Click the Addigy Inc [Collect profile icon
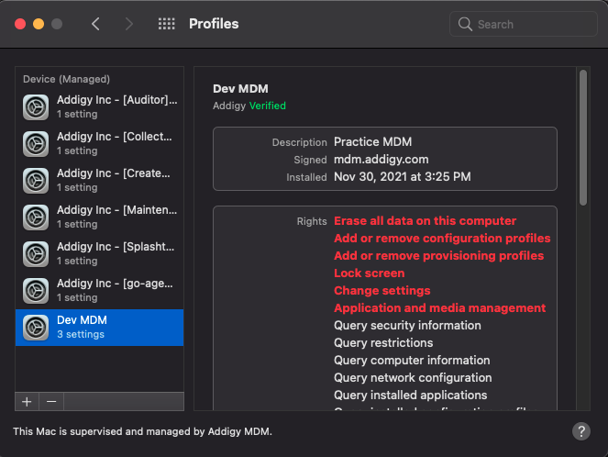Screen dimensions: 608x457 (36, 144)
